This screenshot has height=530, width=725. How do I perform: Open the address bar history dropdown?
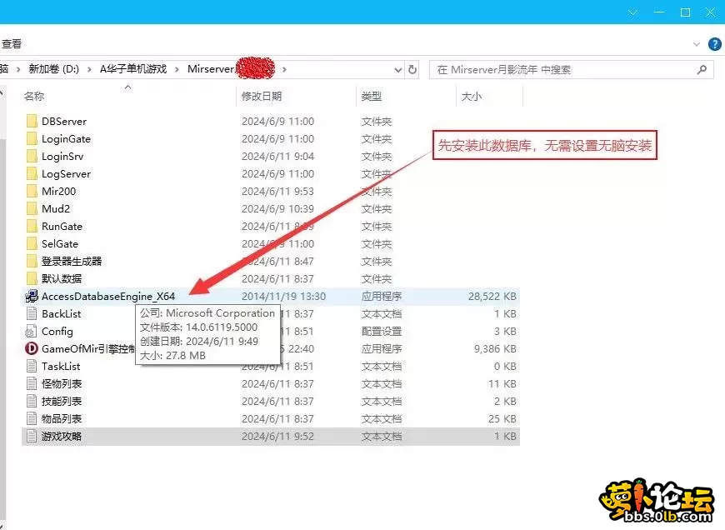(x=398, y=69)
